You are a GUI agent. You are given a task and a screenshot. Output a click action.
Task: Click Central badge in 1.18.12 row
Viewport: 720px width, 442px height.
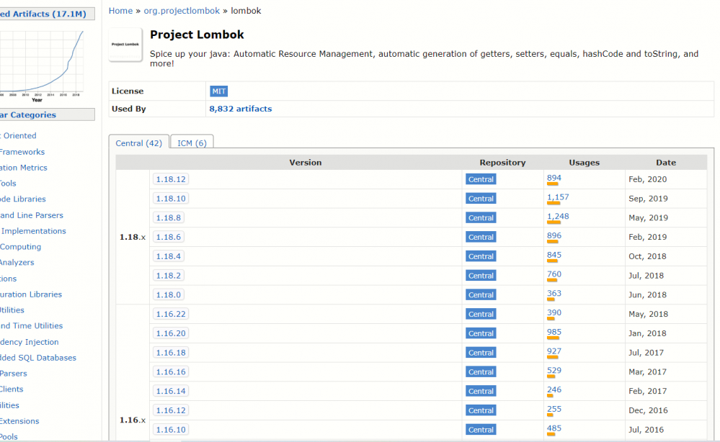(x=481, y=179)
